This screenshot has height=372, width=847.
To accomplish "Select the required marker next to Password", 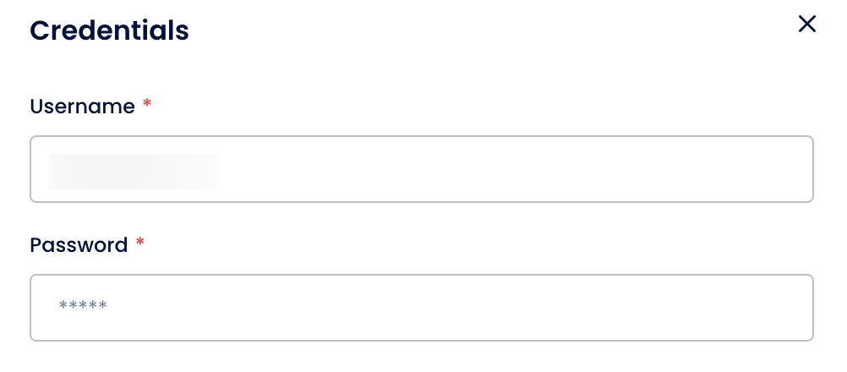I will (140, 243).
